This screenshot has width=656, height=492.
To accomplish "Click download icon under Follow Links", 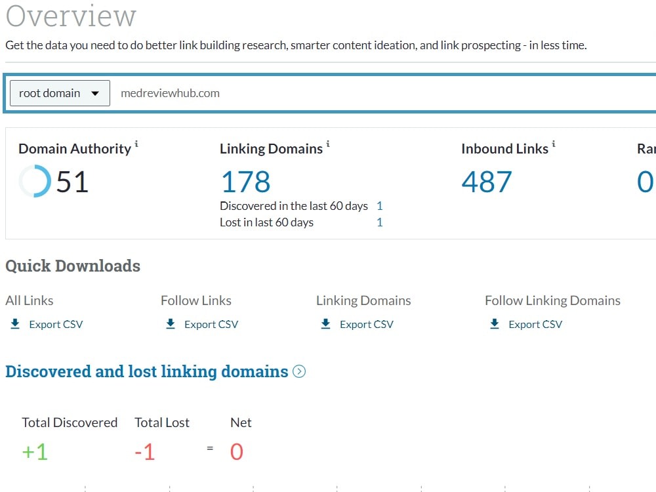I will [171, 324].
